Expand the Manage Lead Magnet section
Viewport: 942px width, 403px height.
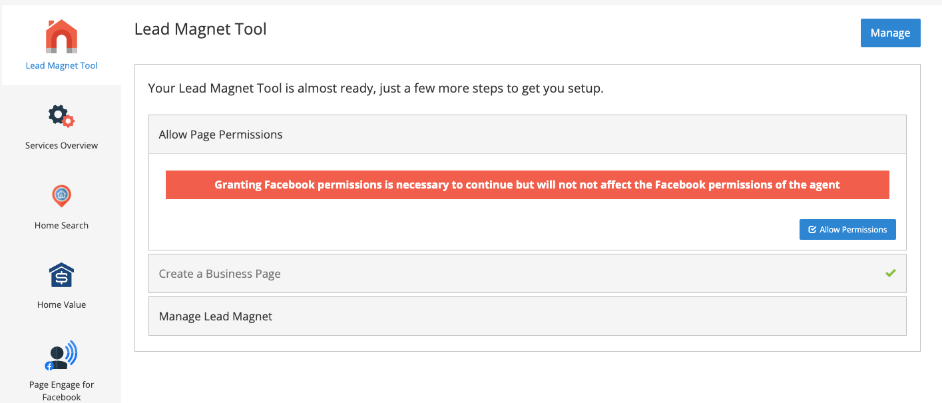point(527,316)
